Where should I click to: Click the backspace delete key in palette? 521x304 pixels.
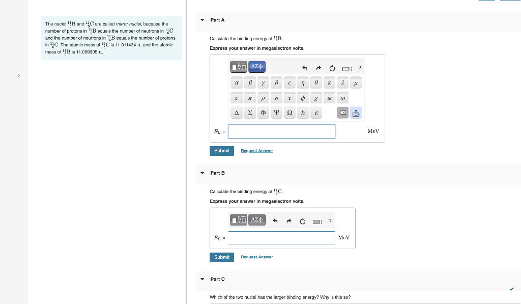[342, 113]
